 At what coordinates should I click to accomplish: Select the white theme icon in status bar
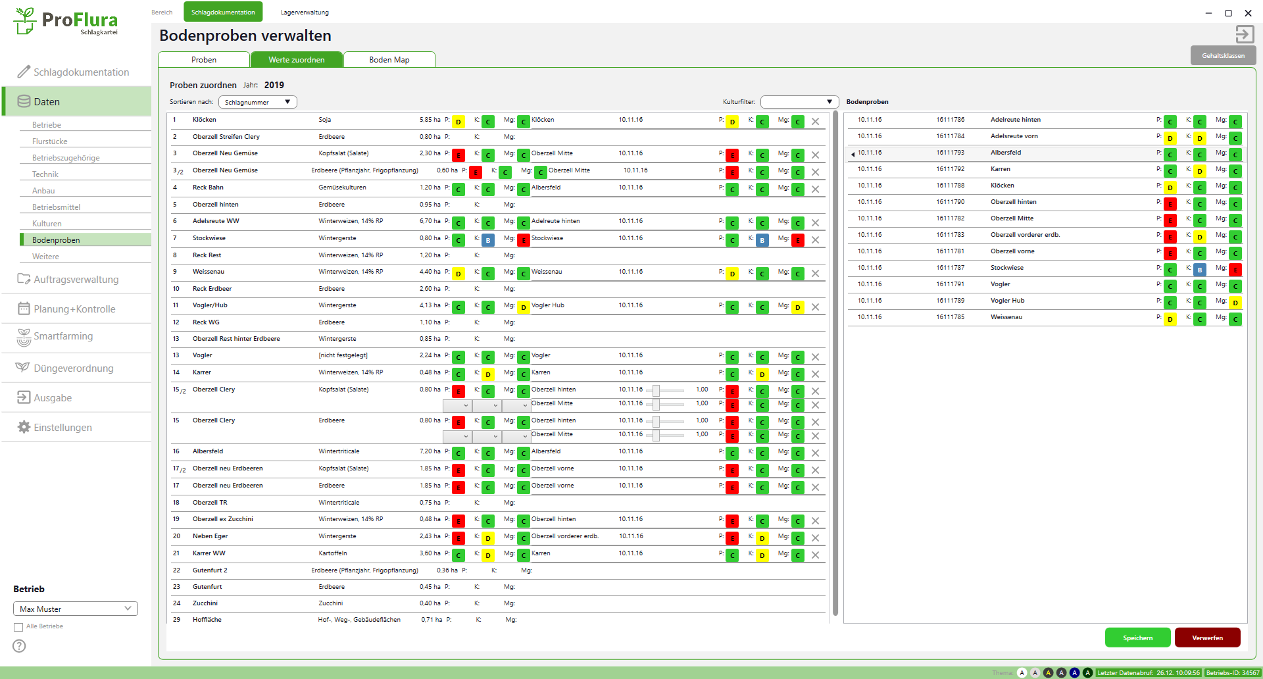tap(1022, 672)
